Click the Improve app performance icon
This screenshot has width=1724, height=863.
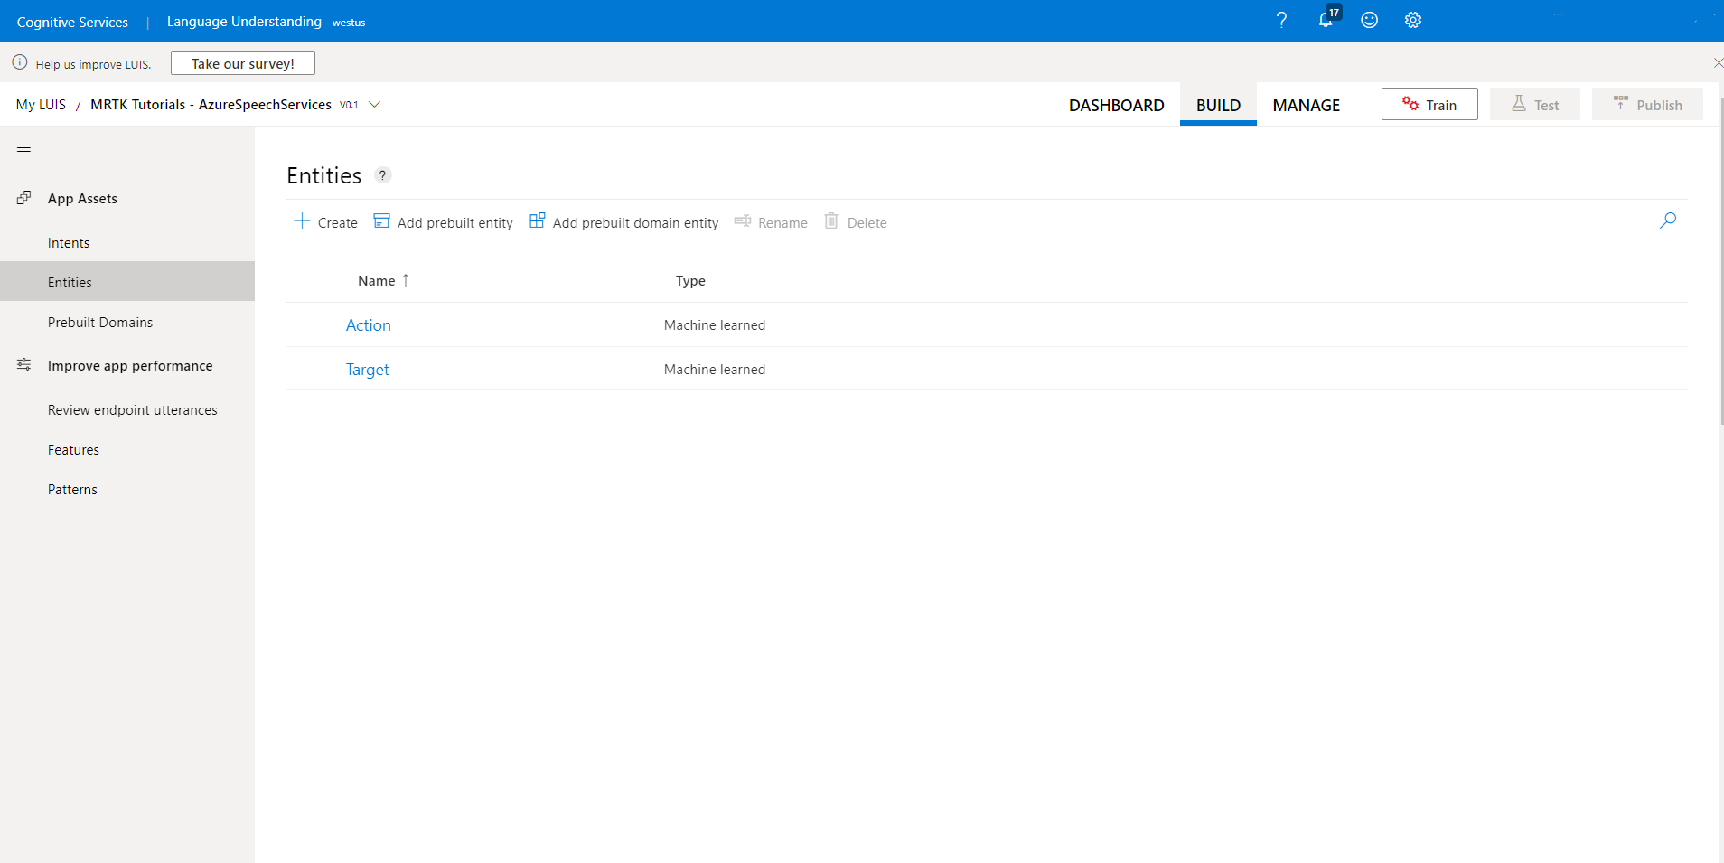[x=24, y=363]
